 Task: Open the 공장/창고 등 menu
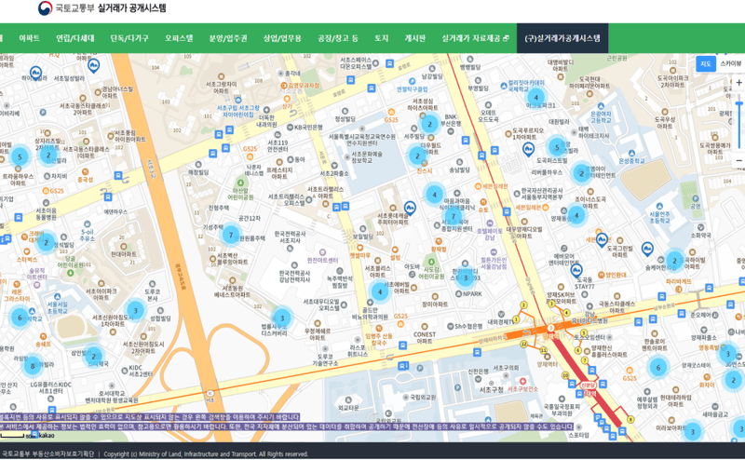click(x=338, y=38)
